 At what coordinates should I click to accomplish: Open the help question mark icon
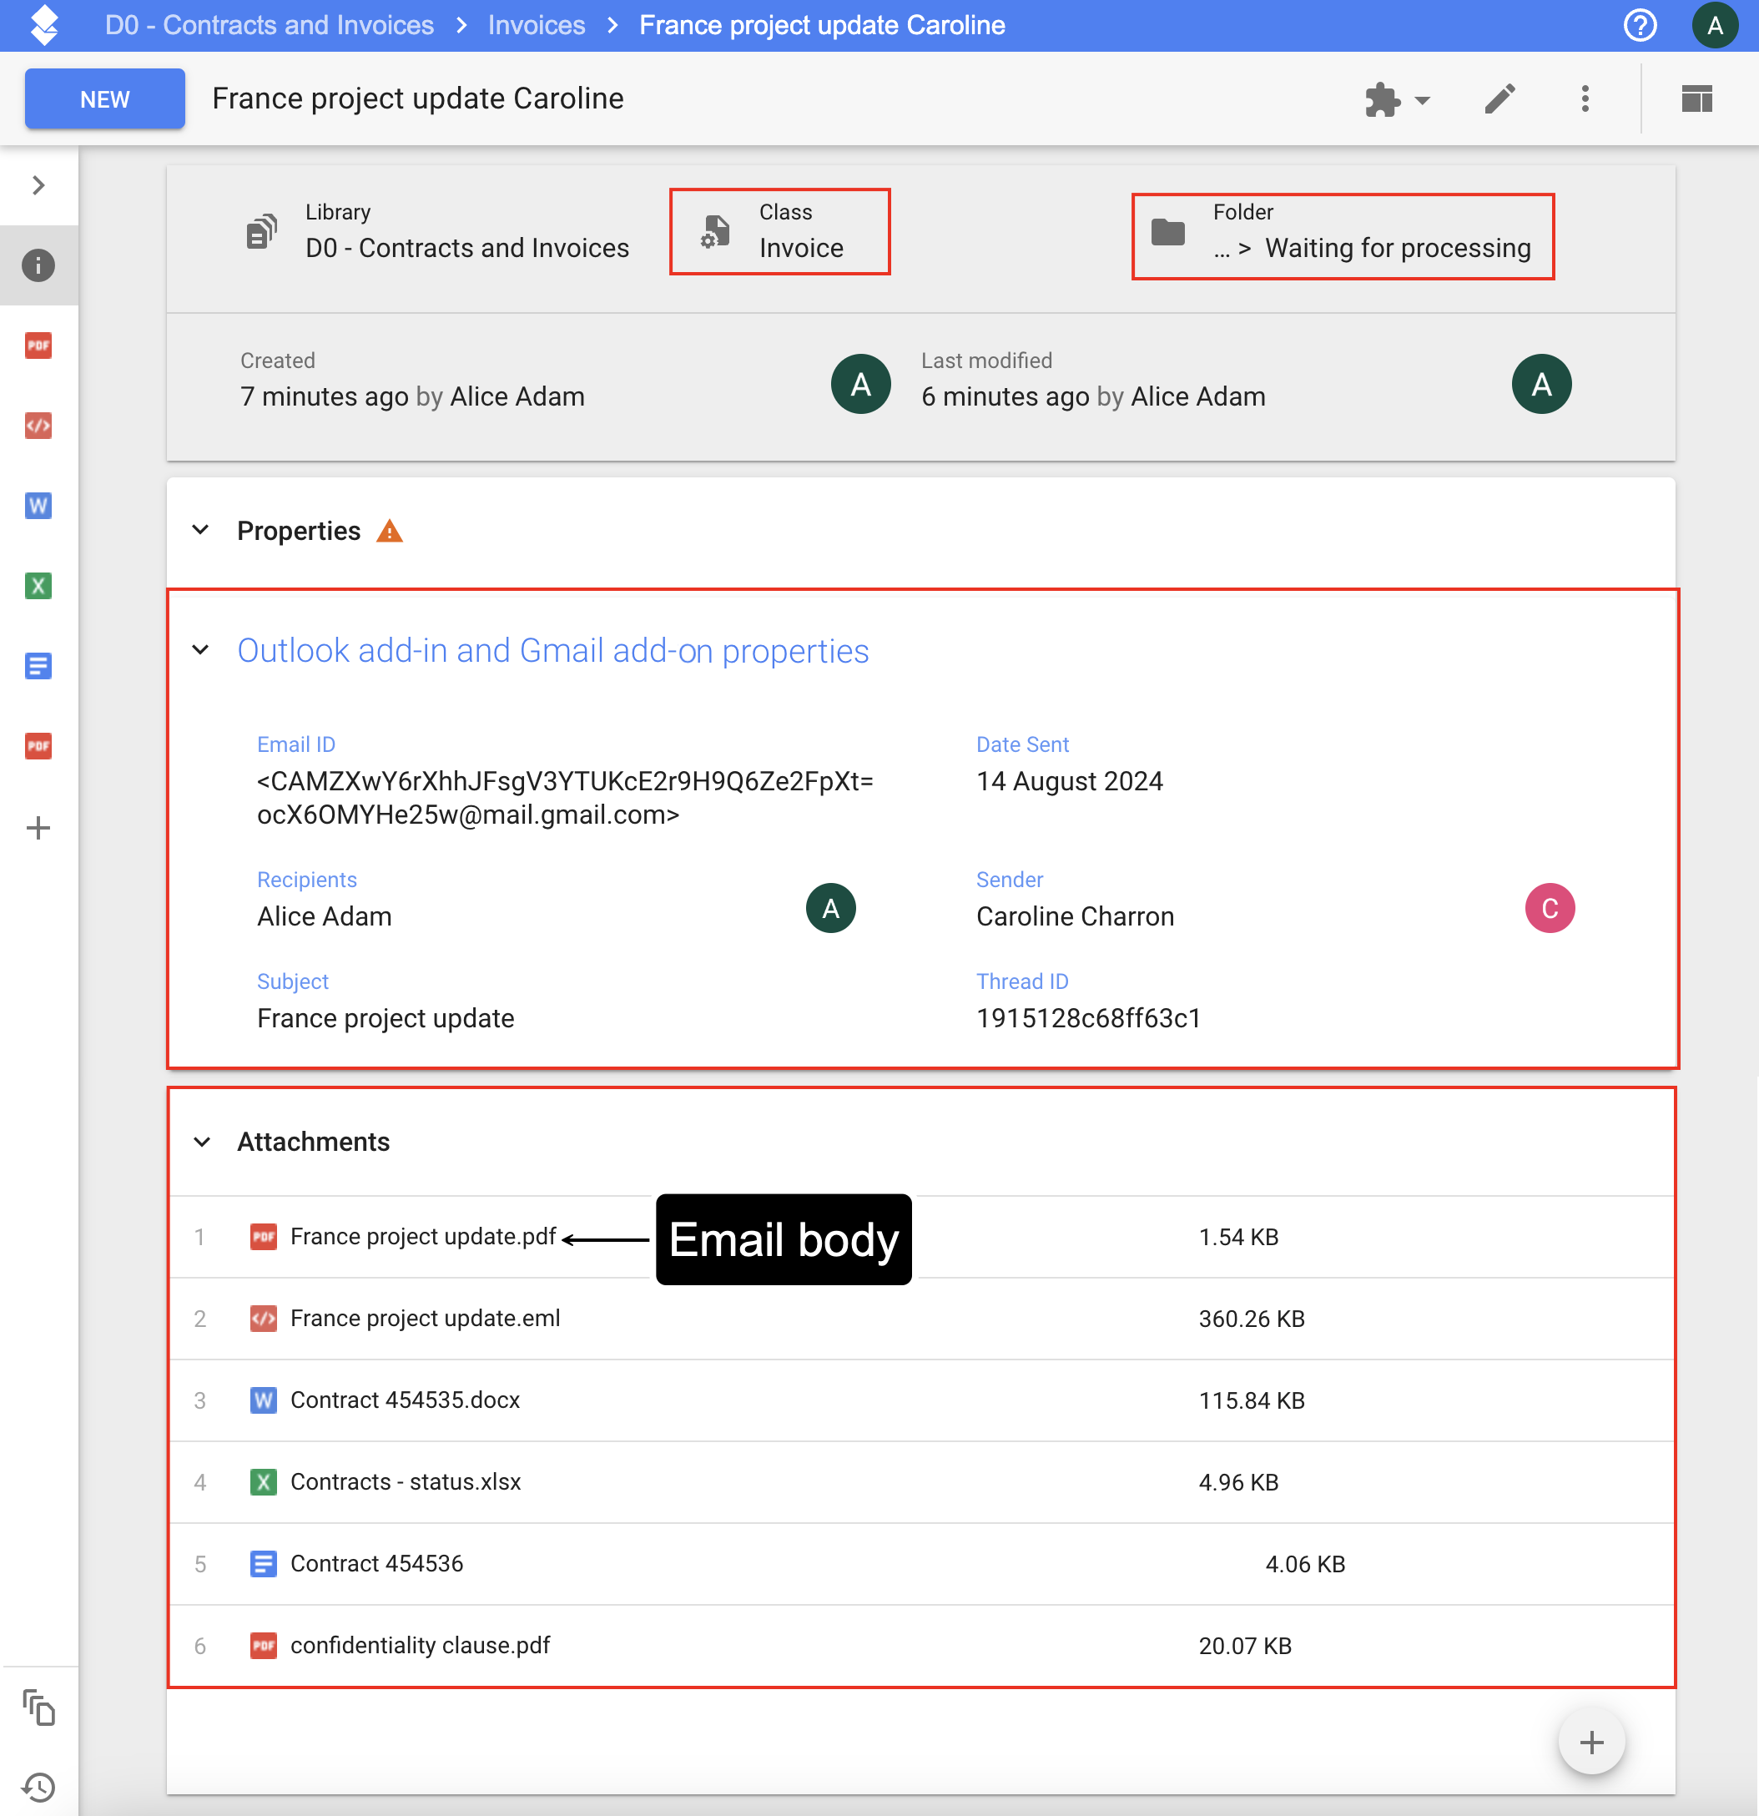pyautogui.click(x=1640, y=25)
